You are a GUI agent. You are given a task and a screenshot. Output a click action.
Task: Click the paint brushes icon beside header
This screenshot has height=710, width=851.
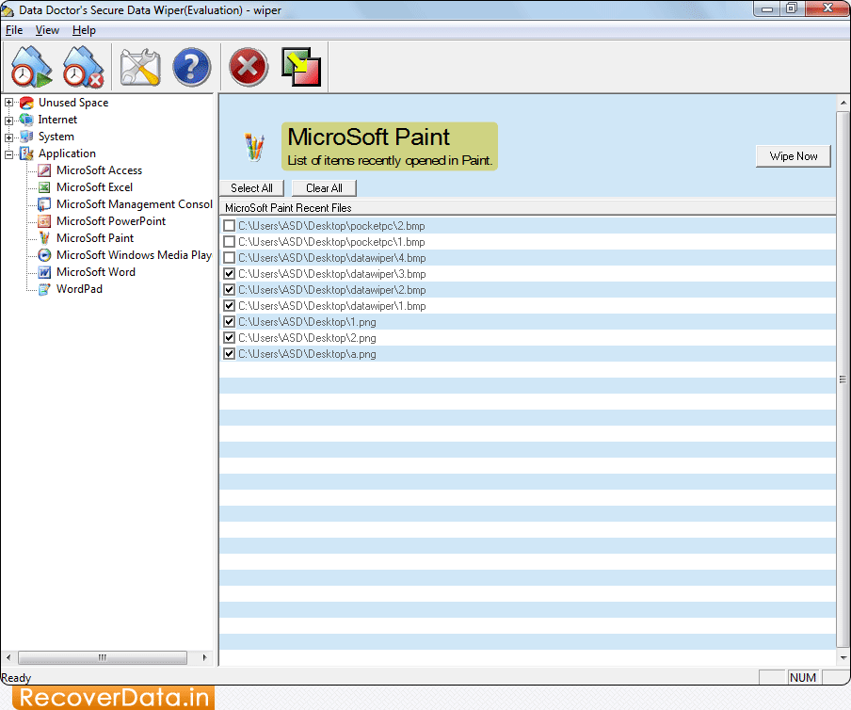[254, 147]
